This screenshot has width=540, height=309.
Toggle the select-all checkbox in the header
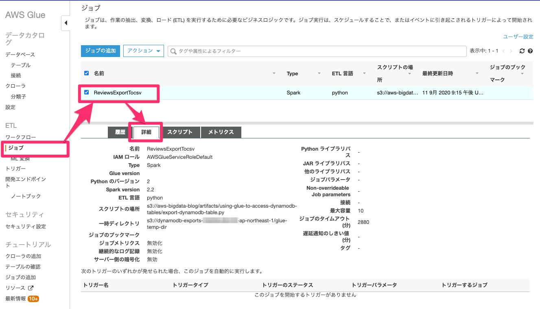point(86,73)
